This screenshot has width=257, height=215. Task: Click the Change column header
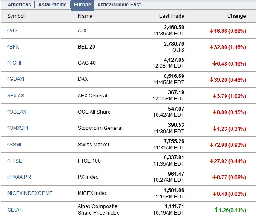pyautogui.click(x=236, y=16)
